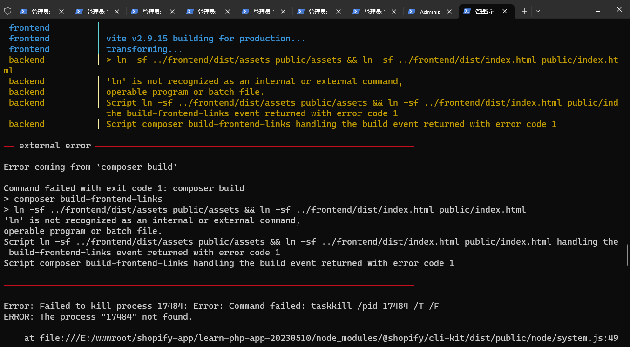Viewport: 630px width, 347px height.
Task: Close the third tab from the left
Action: point(172,12)
